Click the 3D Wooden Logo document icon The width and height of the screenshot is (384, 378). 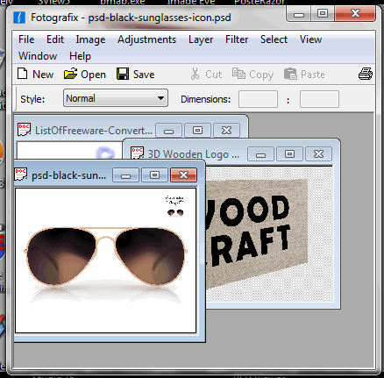(x=137, y=153)
